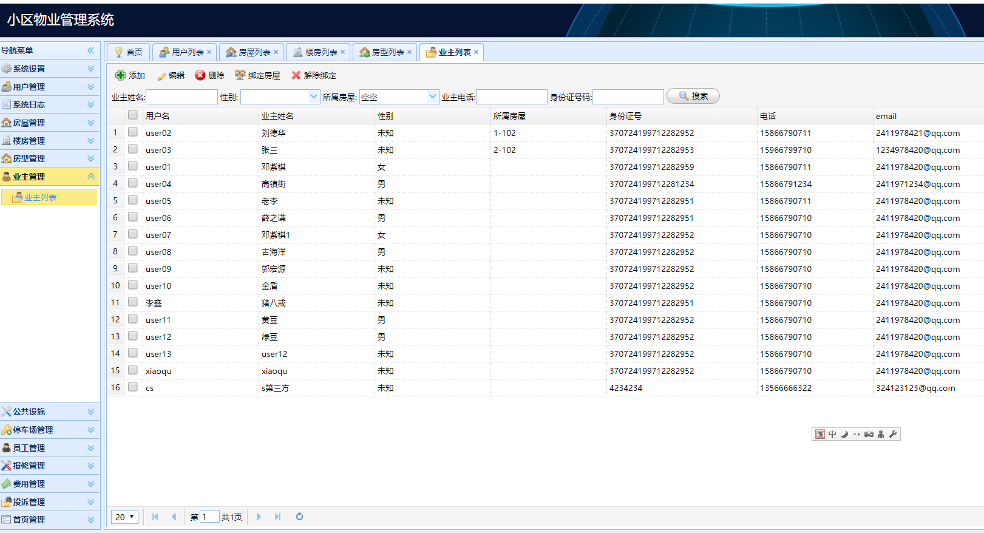Screen dimensions: 984x533
Task: Click the IME moon half-width icon
Action: tap(844, 434)
